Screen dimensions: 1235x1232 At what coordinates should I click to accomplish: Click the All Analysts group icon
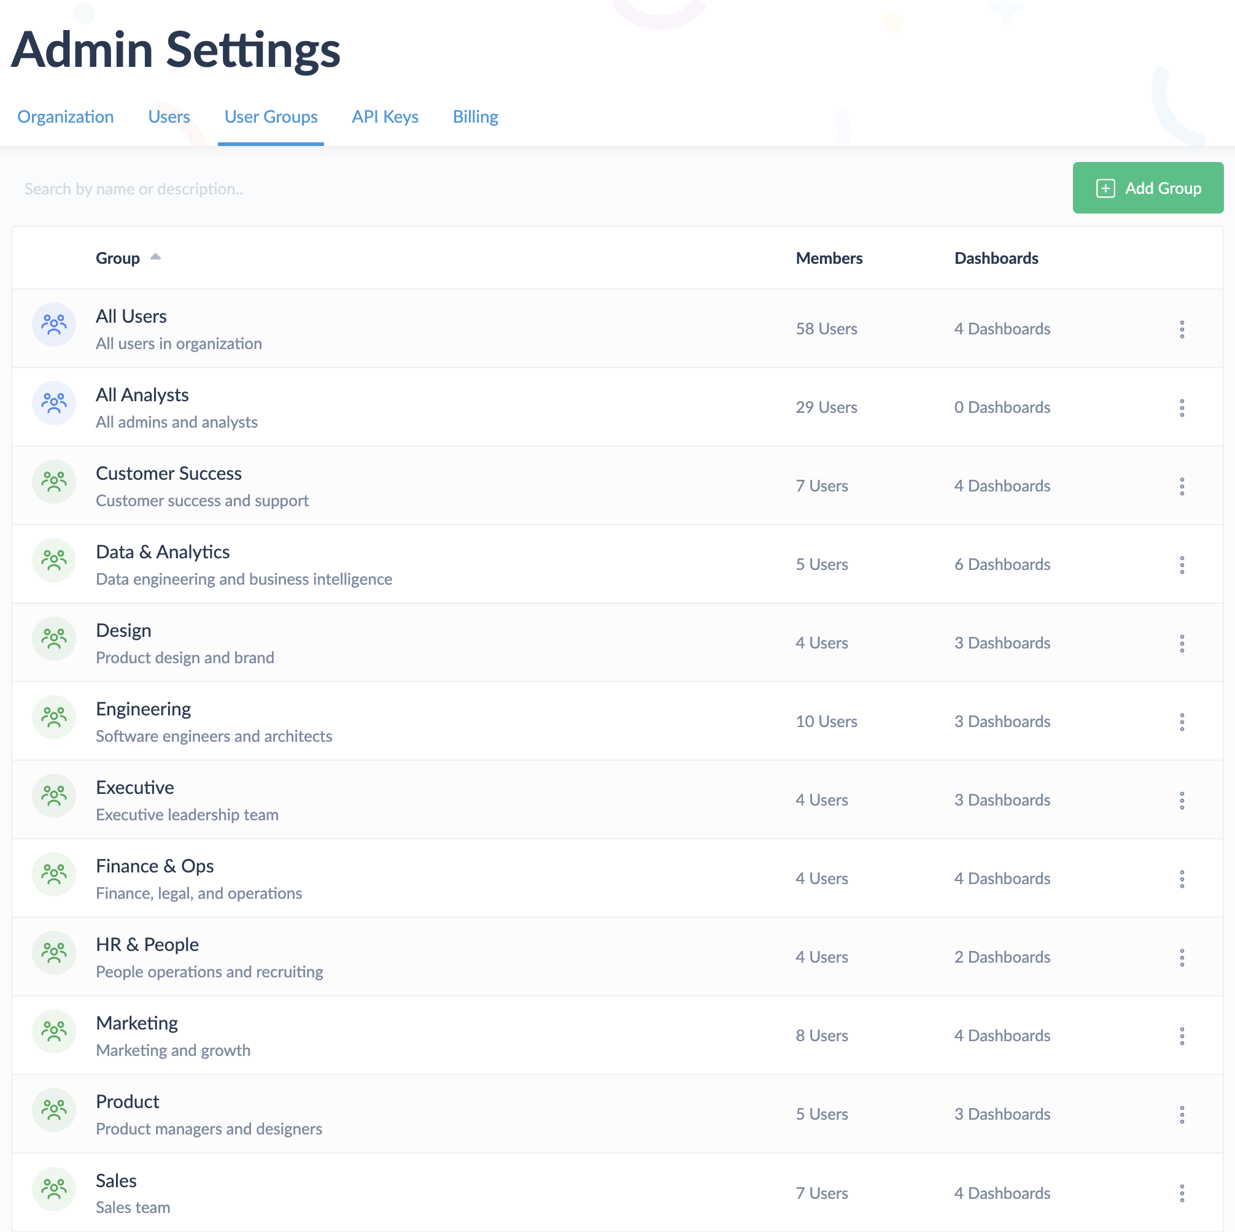pos(53,403)
